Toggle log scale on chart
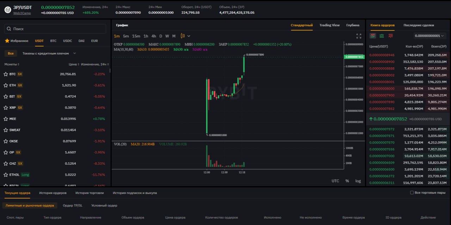This screenshot has width=451, height=225. (x=358, y=181)
